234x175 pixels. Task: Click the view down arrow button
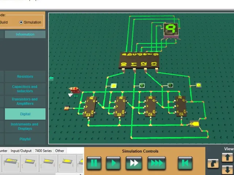pyautogui.click(x=227, y=170)
